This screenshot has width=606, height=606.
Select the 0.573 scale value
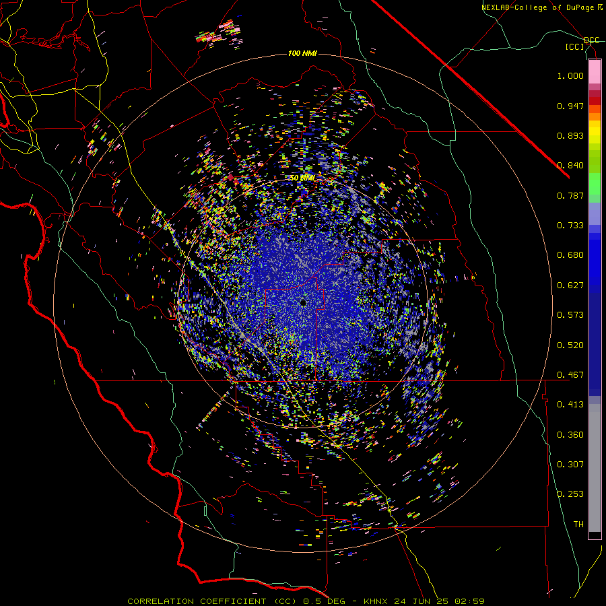570,315
